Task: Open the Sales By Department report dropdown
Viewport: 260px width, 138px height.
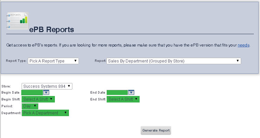Action: pyautogui.click(x=174, y=61)
